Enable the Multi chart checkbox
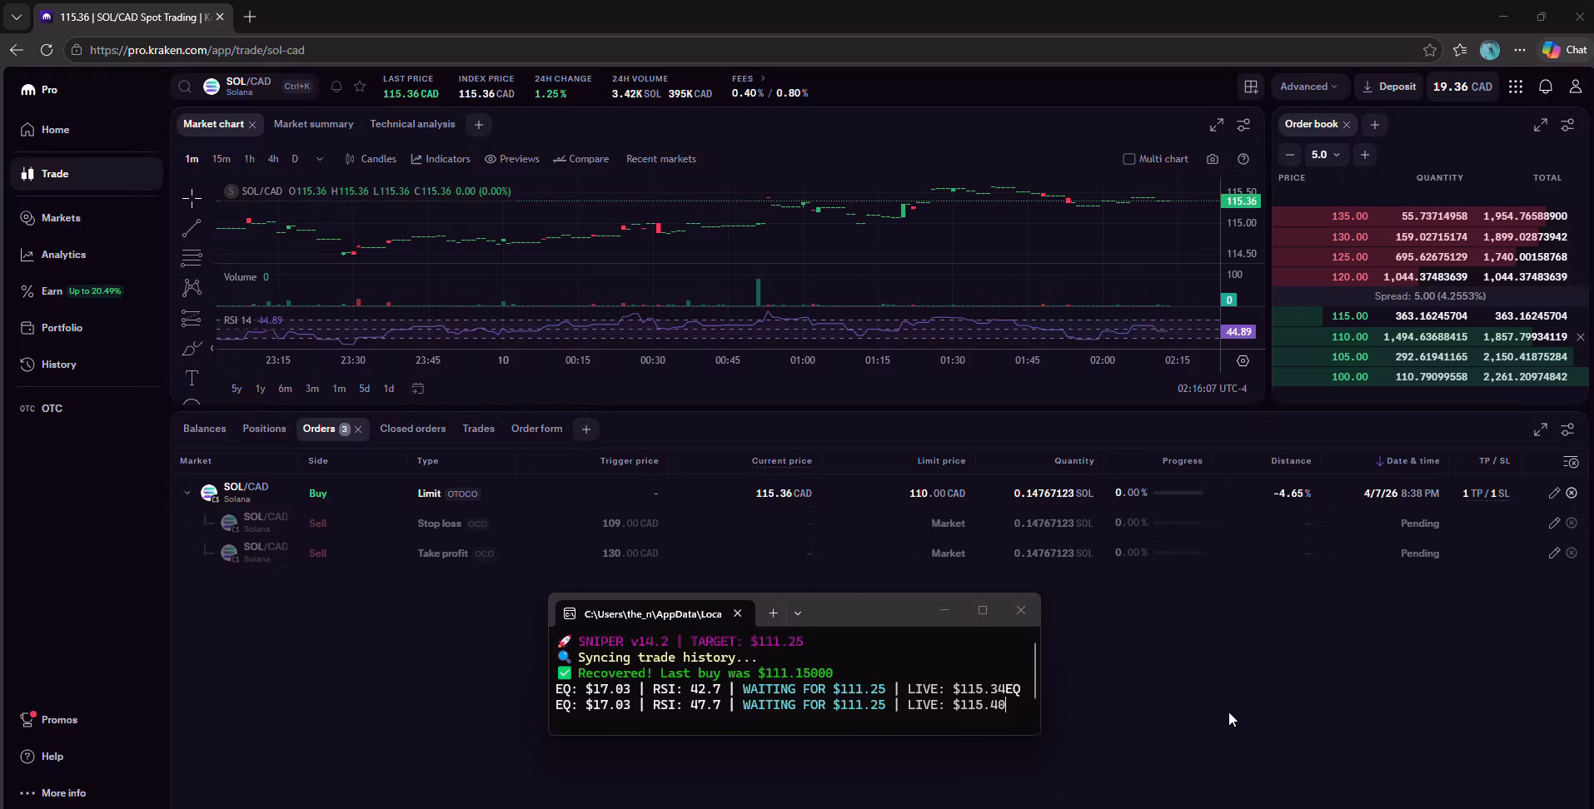Screen dimensions: 1594x809 coord(1129,159)
